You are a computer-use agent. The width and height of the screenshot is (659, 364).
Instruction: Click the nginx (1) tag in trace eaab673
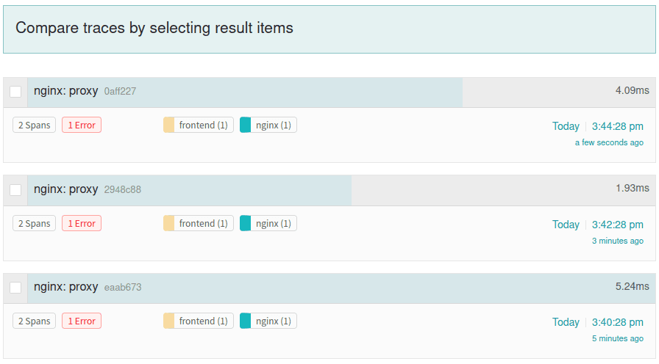tap(268, 321)
